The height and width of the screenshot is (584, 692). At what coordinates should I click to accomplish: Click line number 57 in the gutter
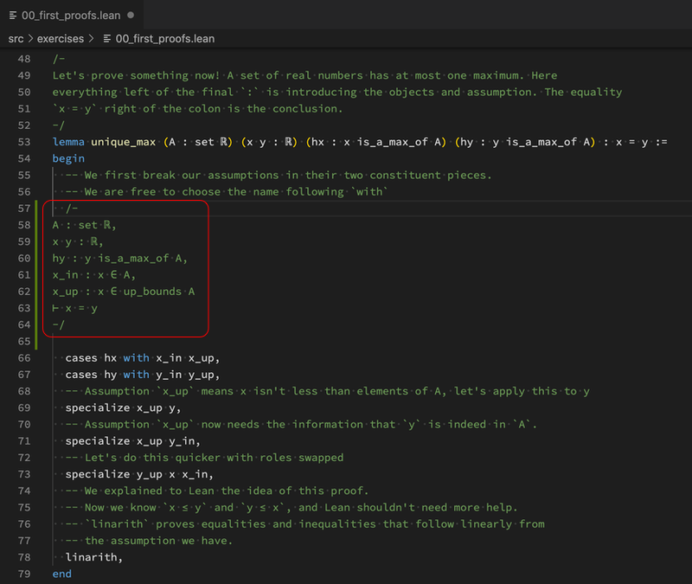(x=24, y=209)
